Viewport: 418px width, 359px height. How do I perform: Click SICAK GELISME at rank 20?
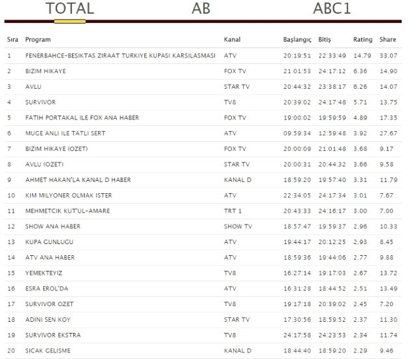tap(48, 351)
